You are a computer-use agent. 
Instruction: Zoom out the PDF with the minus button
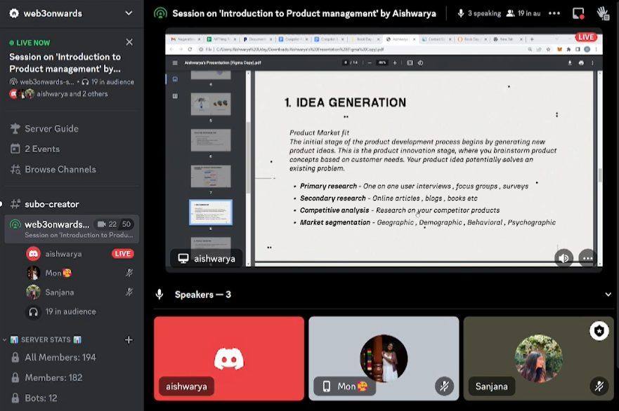370,62
